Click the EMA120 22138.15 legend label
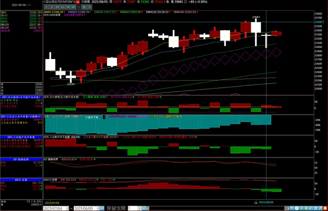The image size is (328, 211). coord(157,12)
